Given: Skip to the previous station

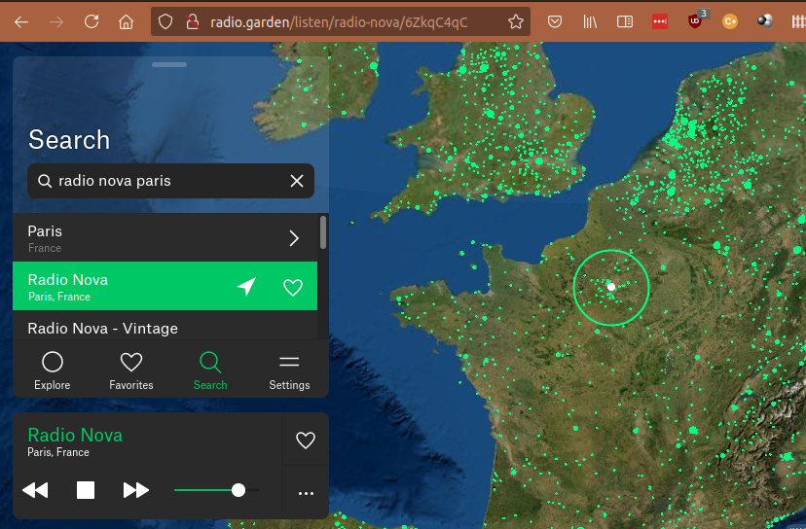Looking at the screenshot, I should 35,490.
